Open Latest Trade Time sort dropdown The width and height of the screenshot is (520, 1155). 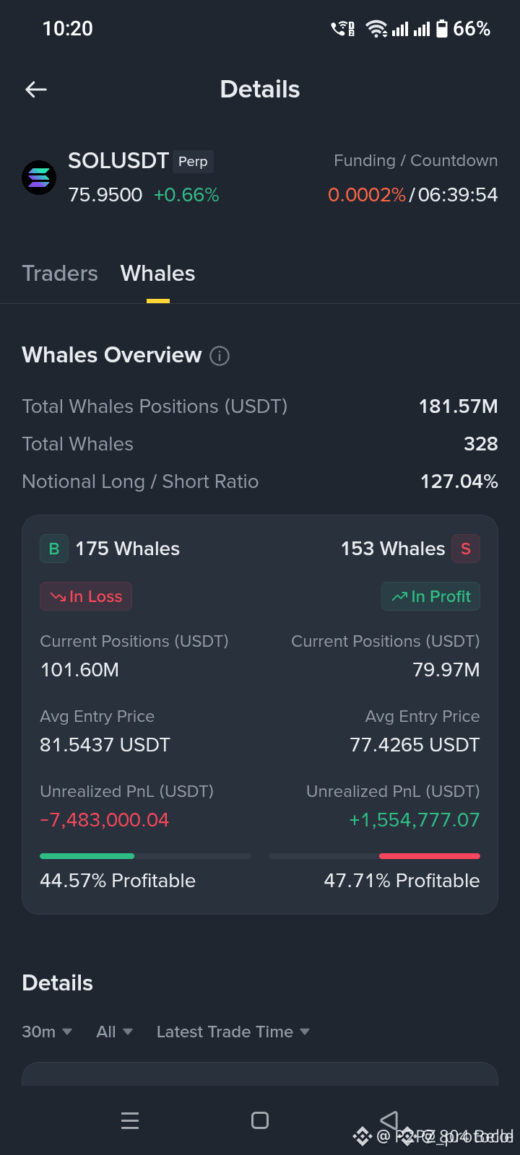tap(233, 1032)
